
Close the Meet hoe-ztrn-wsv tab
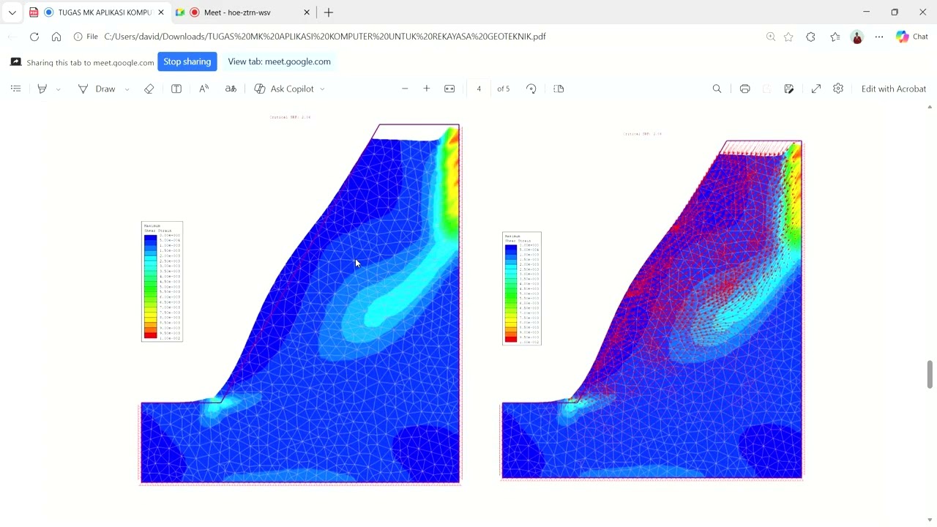[x=307, y=12]
